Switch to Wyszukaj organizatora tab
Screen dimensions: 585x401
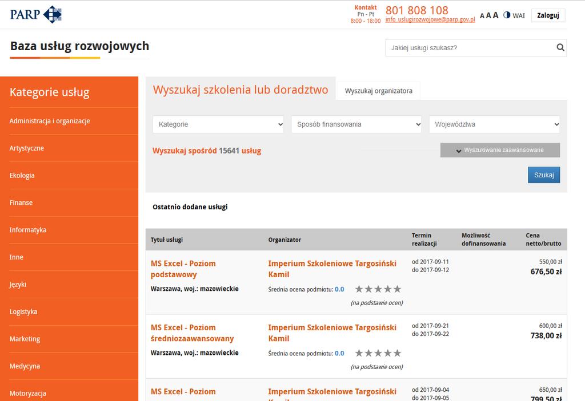pos(379,91)
